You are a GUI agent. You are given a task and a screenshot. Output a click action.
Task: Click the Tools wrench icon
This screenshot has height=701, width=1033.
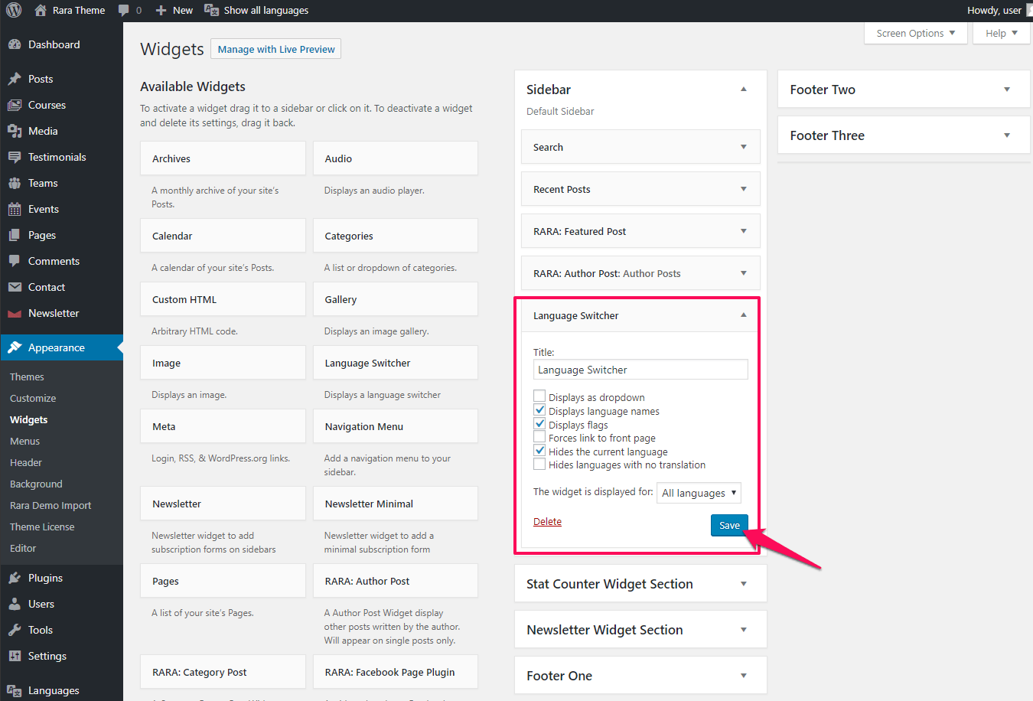coord(15,630)
